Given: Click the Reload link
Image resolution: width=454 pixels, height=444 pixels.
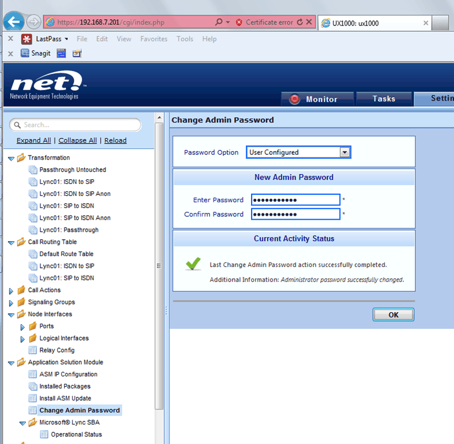Looking at the screenshot, I should [115, 140].
